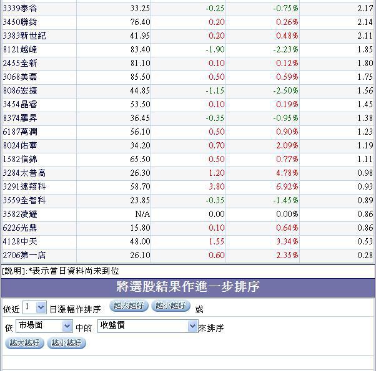Click N/A price in 凌耀 row
376x371 pixels.
click(142, 214)
